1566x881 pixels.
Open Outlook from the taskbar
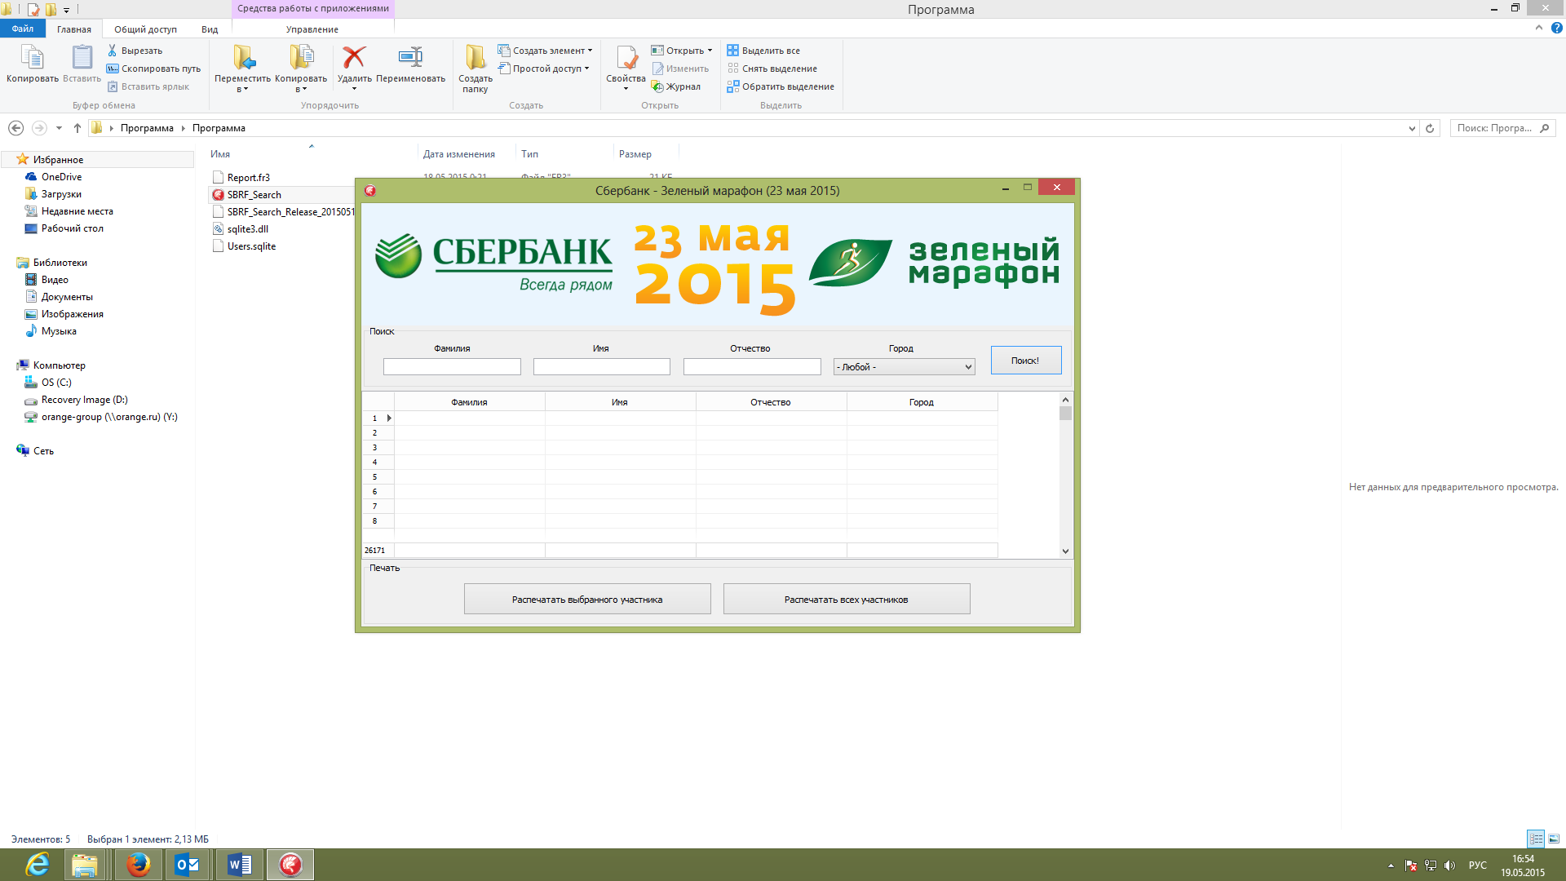point(188,865)
